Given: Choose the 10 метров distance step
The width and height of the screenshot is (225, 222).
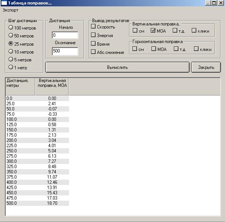Looking at the screenshot, I should pos(11,51).
